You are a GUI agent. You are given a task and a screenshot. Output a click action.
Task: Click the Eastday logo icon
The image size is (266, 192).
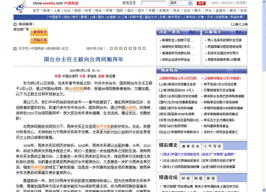pyautogui.click(x=22, y=7)
